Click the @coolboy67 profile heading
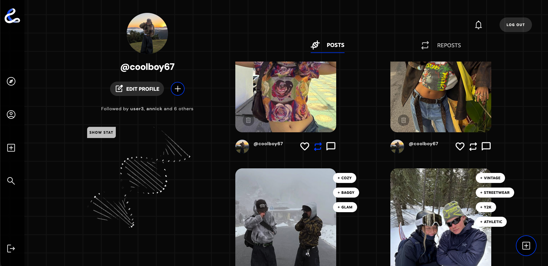Screen dimensions: 548x266 point(147,67)
